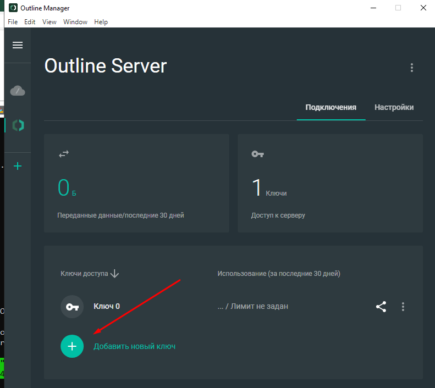Open server options three-dot menu
435x388 pixels.
pyautogui.click(x=412, y=68)
